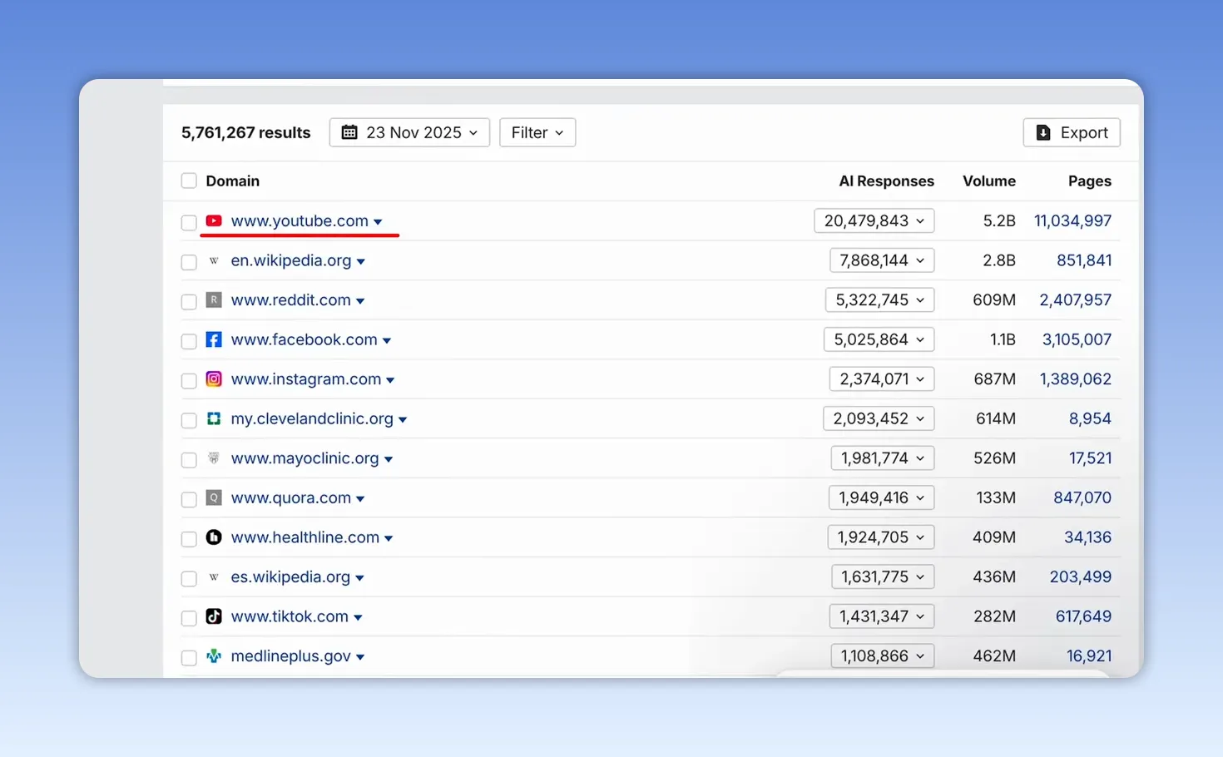This screenshot has height=757, width=1223.
Task: Click the 847,070 pages link for Quora
Action: pos(1082,497)
